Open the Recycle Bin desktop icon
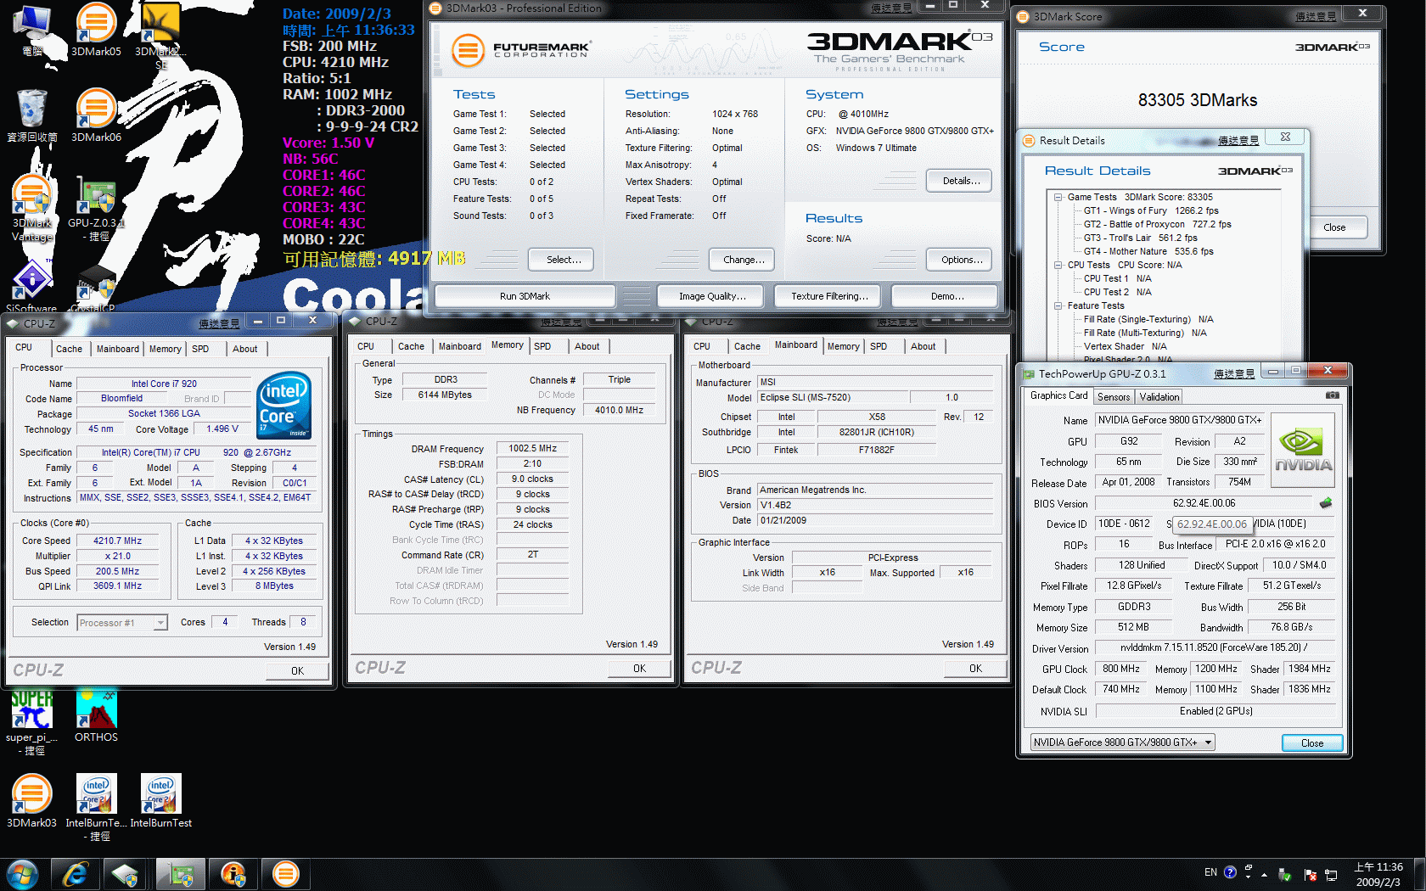Viewport: 1426px width, 891px height. [31, 115]
